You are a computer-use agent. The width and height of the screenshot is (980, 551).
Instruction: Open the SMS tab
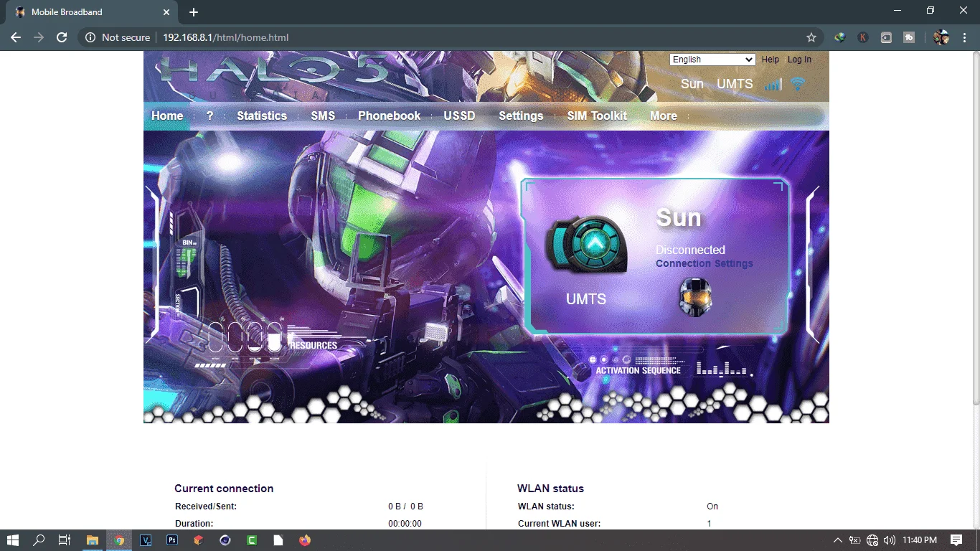(323, 116)
